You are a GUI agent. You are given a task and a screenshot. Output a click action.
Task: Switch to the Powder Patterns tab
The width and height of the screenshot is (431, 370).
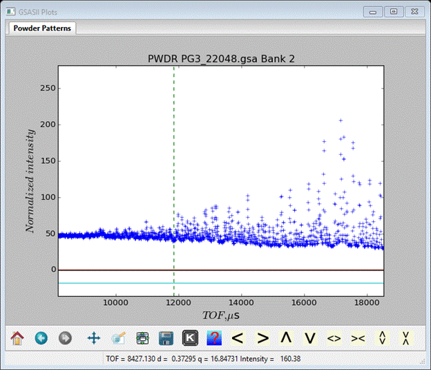42,28
